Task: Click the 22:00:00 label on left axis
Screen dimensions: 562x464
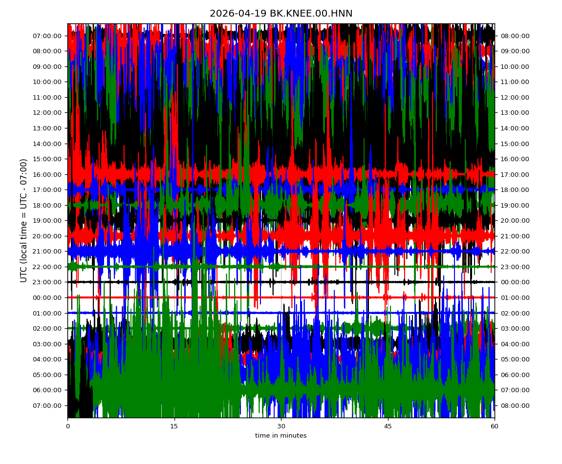Action: point(47,267)
